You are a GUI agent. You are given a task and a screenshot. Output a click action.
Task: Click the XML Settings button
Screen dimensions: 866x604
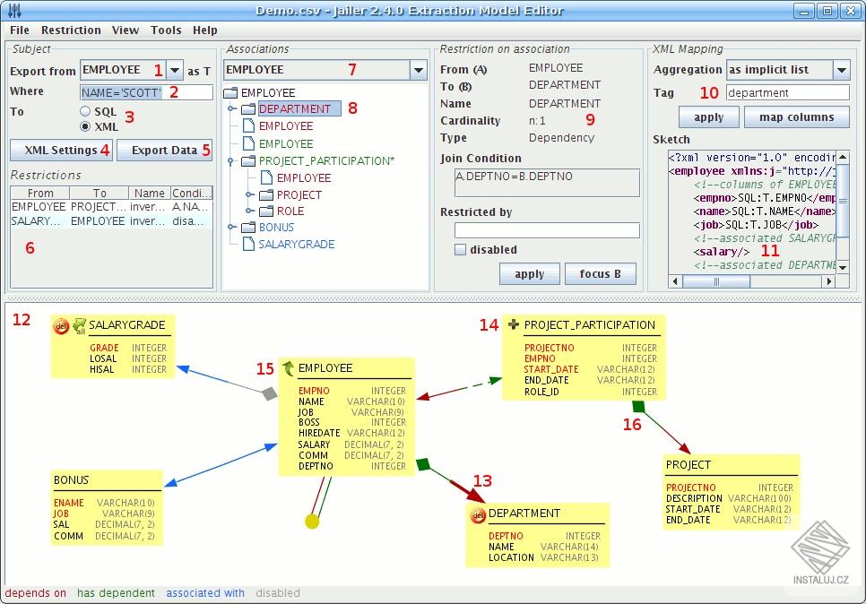(61, 151)
